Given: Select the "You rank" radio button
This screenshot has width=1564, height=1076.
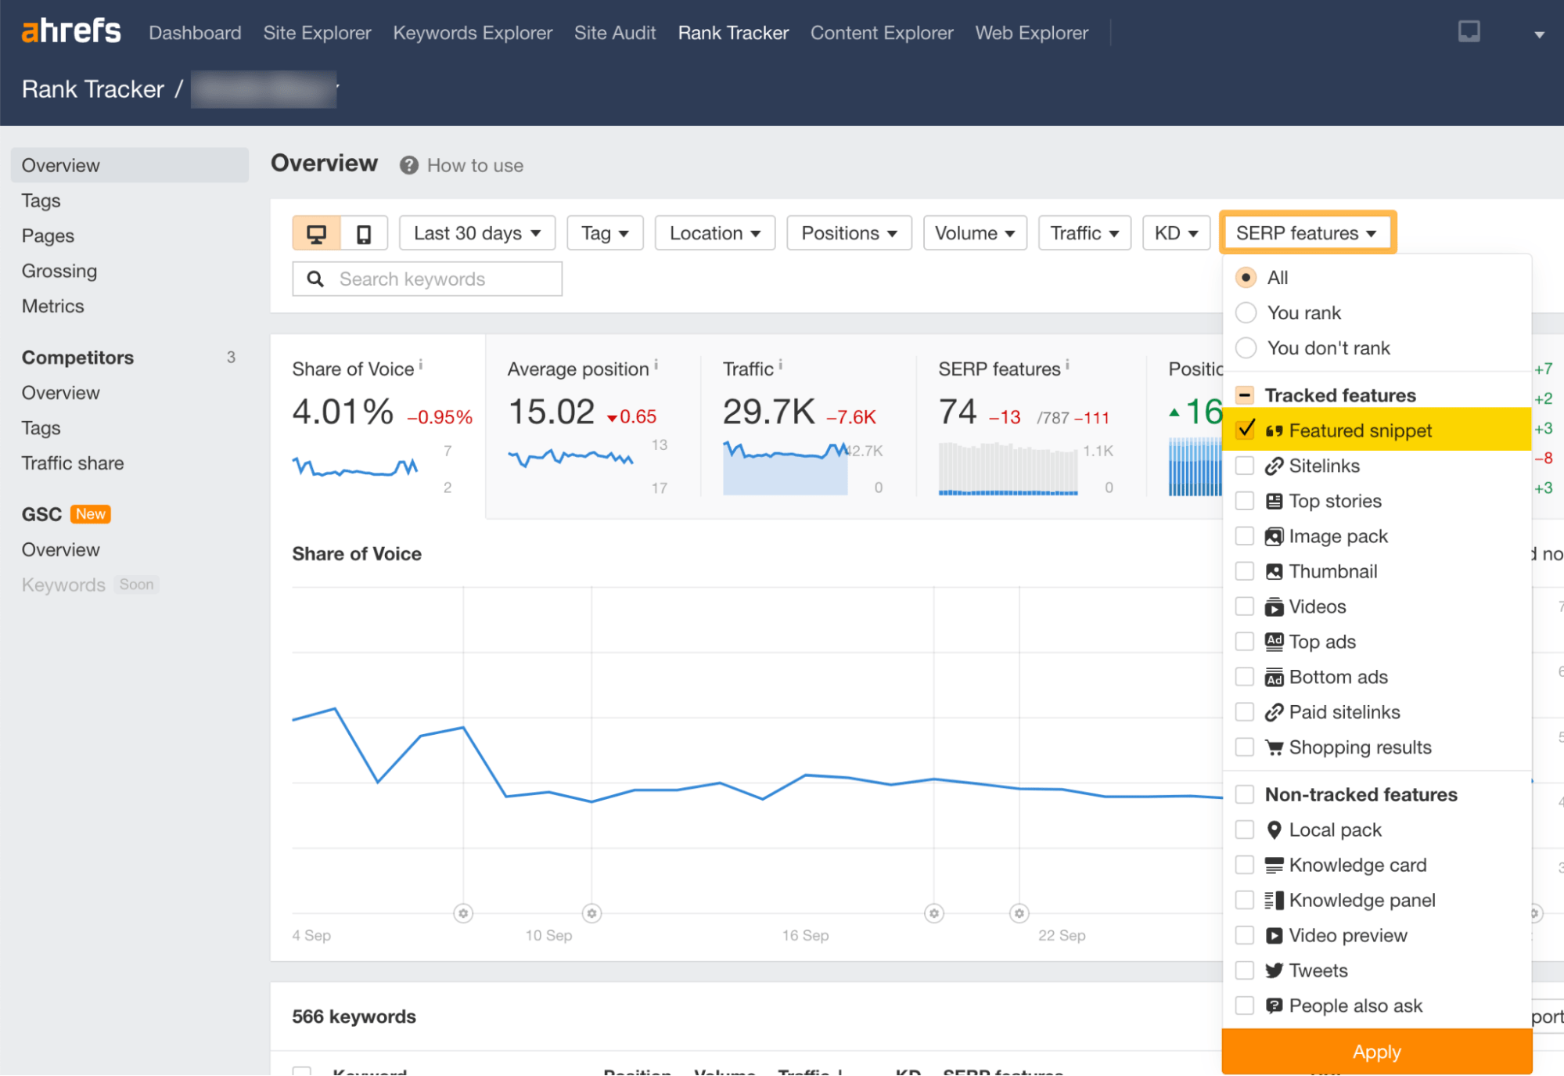Looking at the screenshot, I should (1246, 312).
